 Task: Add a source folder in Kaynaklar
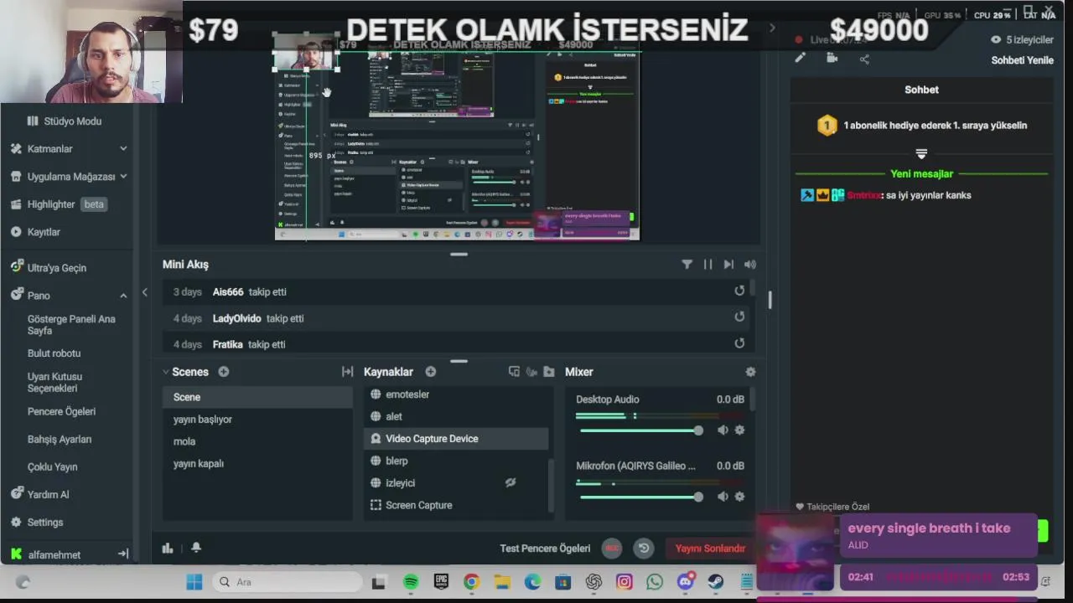point(549,372)
